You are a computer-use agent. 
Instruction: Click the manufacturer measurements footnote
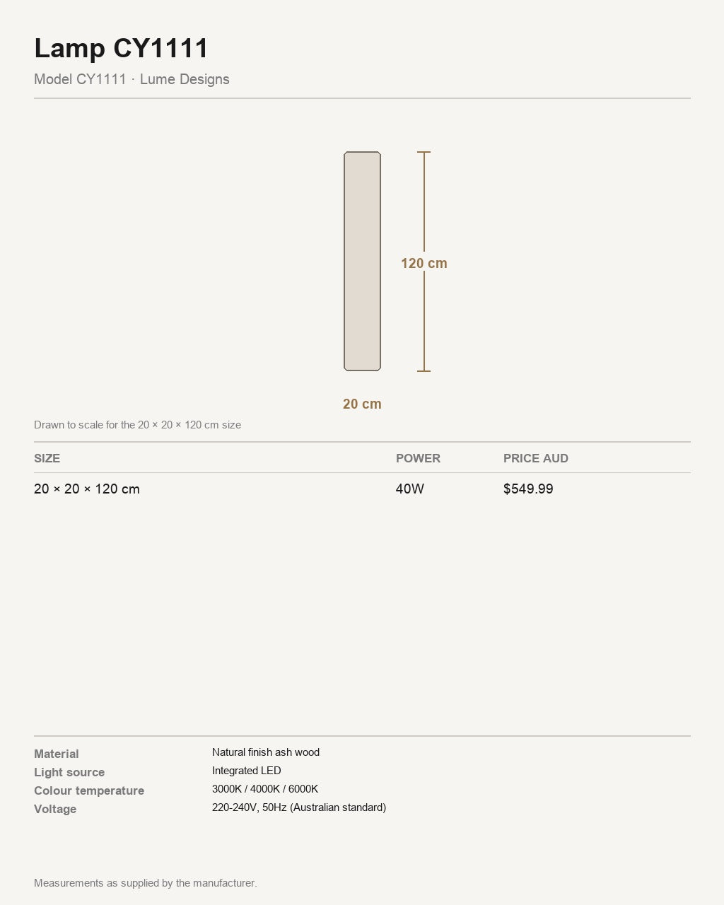[146, 883]
